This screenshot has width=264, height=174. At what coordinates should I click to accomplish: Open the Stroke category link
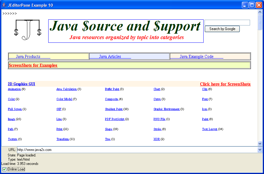point(157,129)
